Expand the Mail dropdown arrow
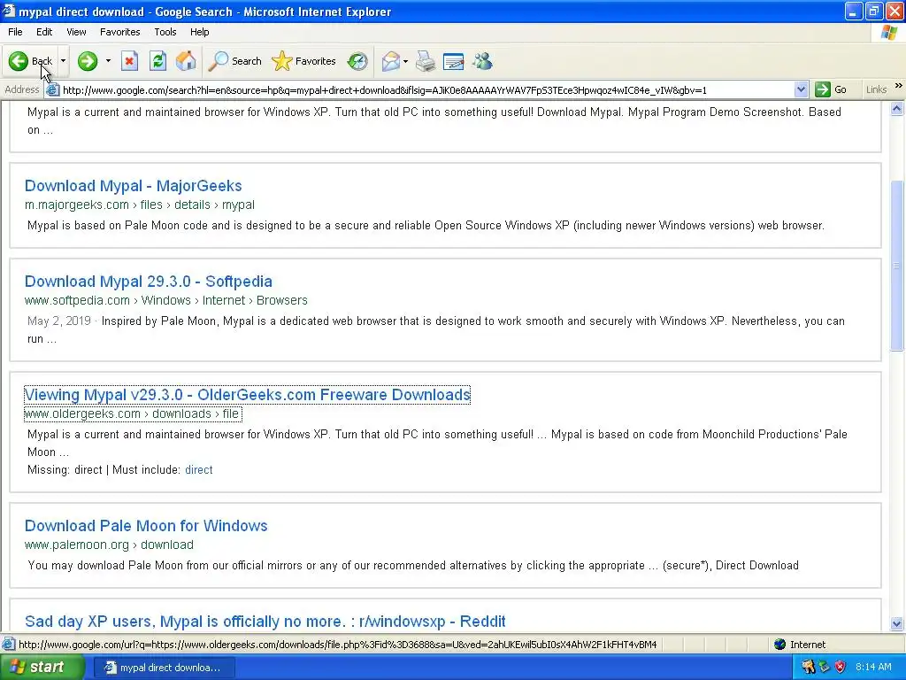The width and height of the screenshot is (906, 680). [x=405, y=61]
